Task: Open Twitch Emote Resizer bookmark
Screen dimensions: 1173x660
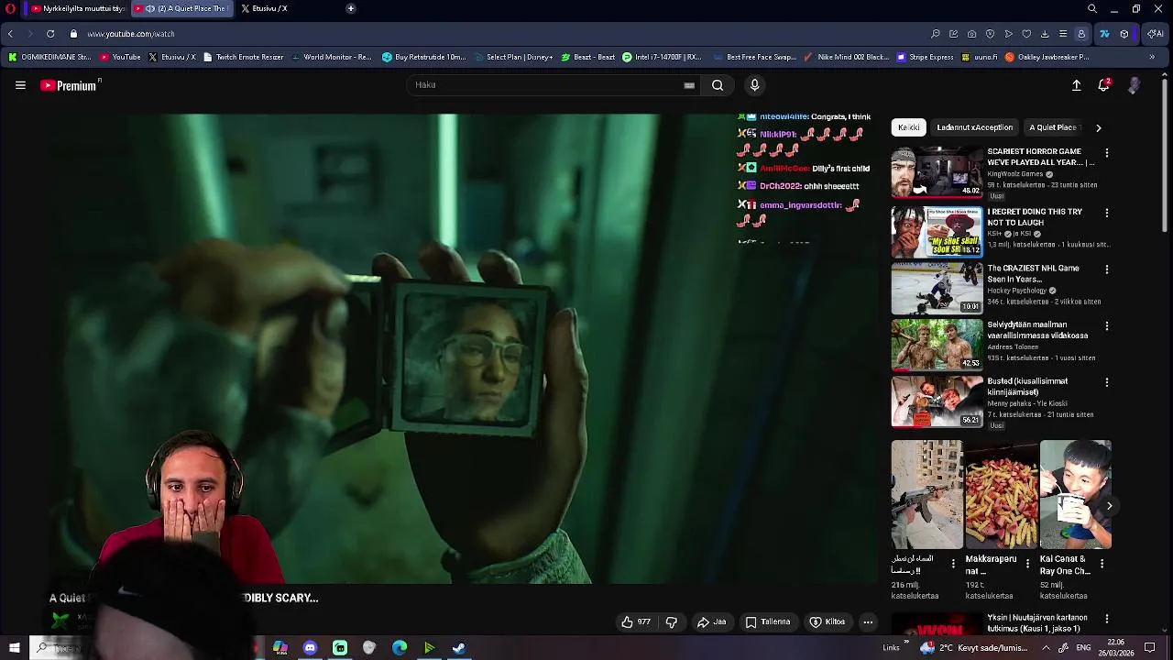Action: (243, 57)
